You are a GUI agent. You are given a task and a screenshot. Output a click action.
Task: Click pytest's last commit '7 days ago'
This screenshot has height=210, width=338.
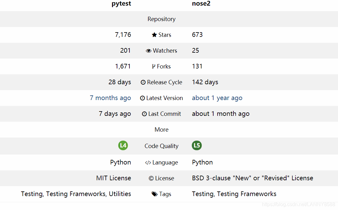pos(115,114)
